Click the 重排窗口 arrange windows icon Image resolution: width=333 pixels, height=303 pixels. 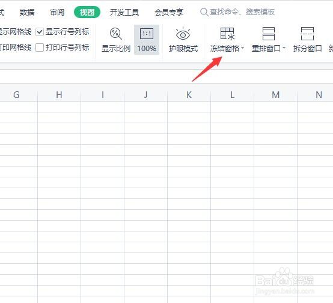[x=269, y=34]
